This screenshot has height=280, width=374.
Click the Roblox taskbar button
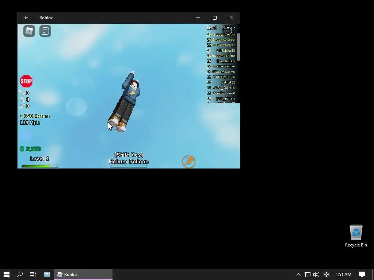pyautogui.click(x=83, y=274)
